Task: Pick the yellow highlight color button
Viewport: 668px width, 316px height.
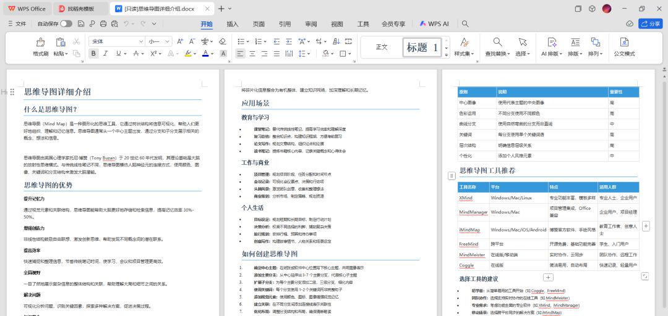Action: tap(188, 54)
